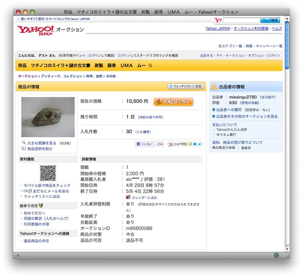Click the Facebook Like button
The width and height of the screenshot is (303, 277).
(x=145, y=144)
